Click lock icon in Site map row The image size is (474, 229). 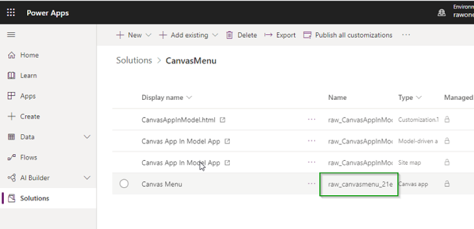(447, 162)
